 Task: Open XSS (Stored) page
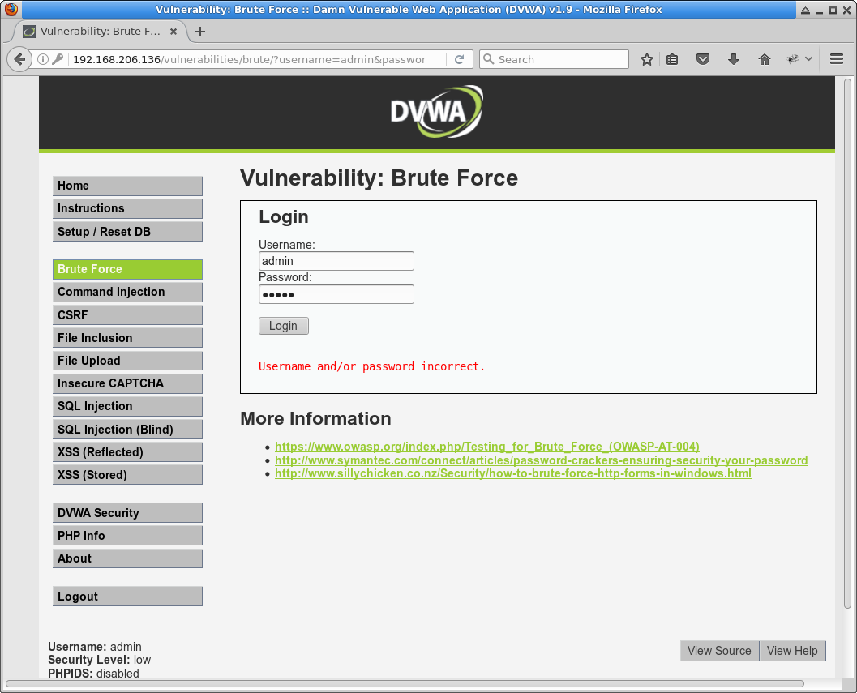tap(127, 475)
